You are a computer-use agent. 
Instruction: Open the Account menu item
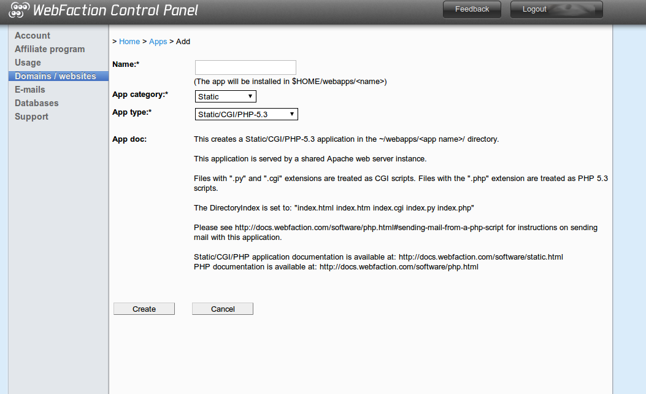[33, 36]
